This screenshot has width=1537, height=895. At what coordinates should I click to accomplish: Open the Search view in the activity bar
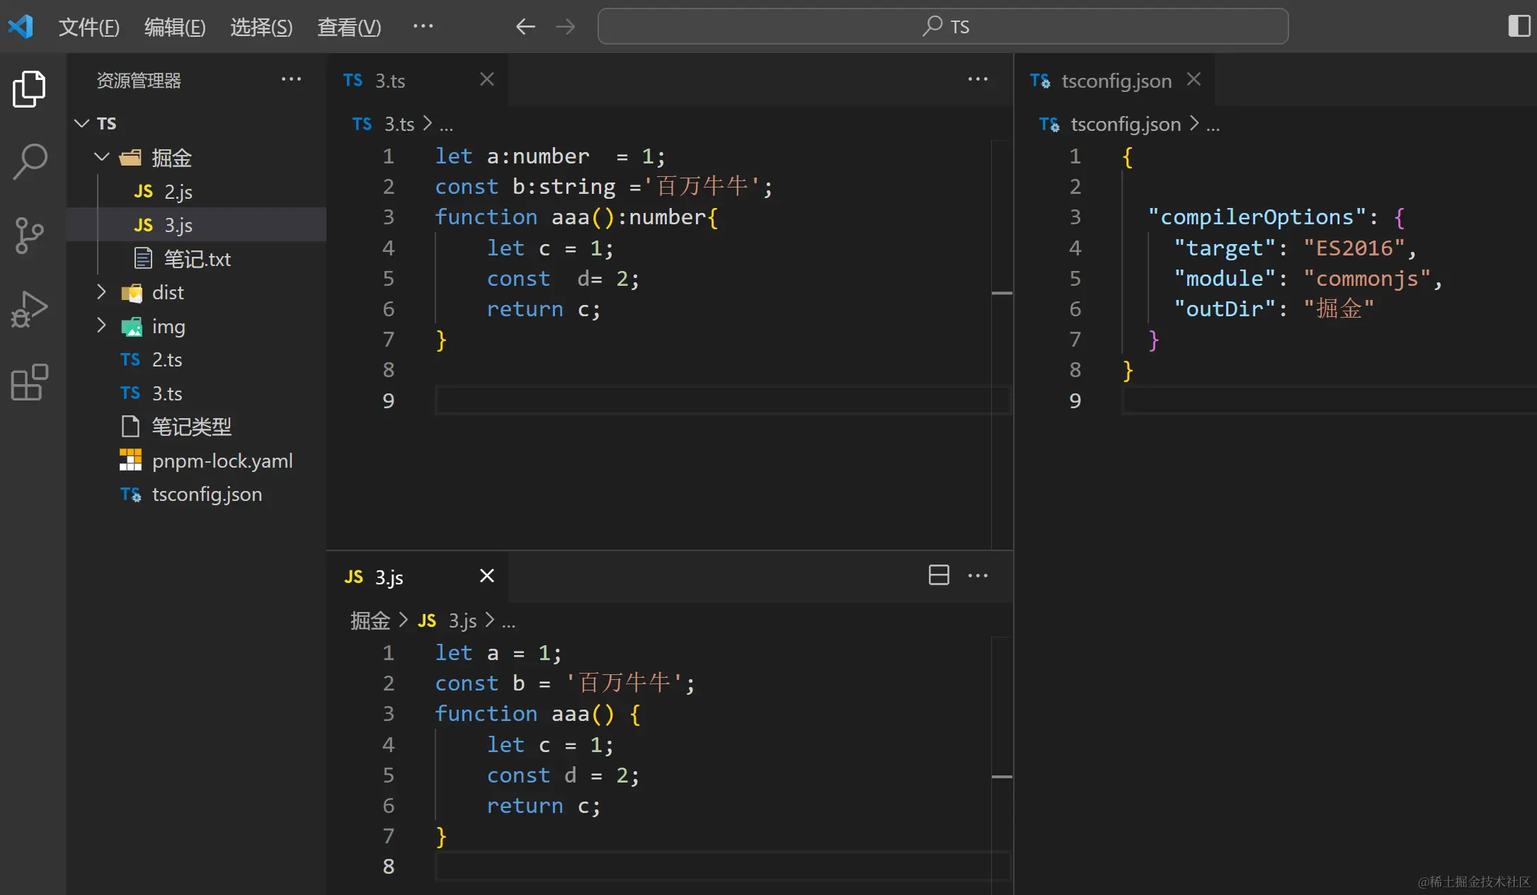pyautogui.click(x=28, y=161)
